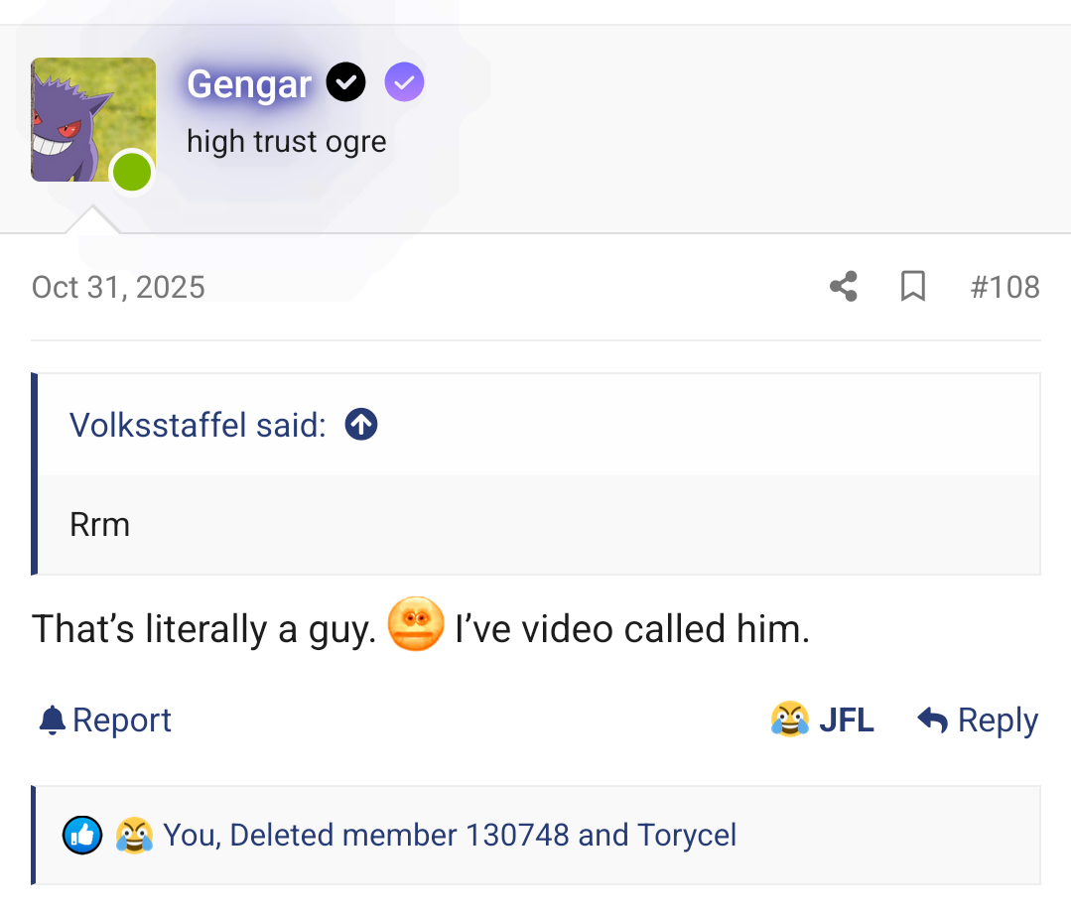This screenshot has width=1071, height=916.
Task: Bookmark post #108
Action: click(912, 286)
